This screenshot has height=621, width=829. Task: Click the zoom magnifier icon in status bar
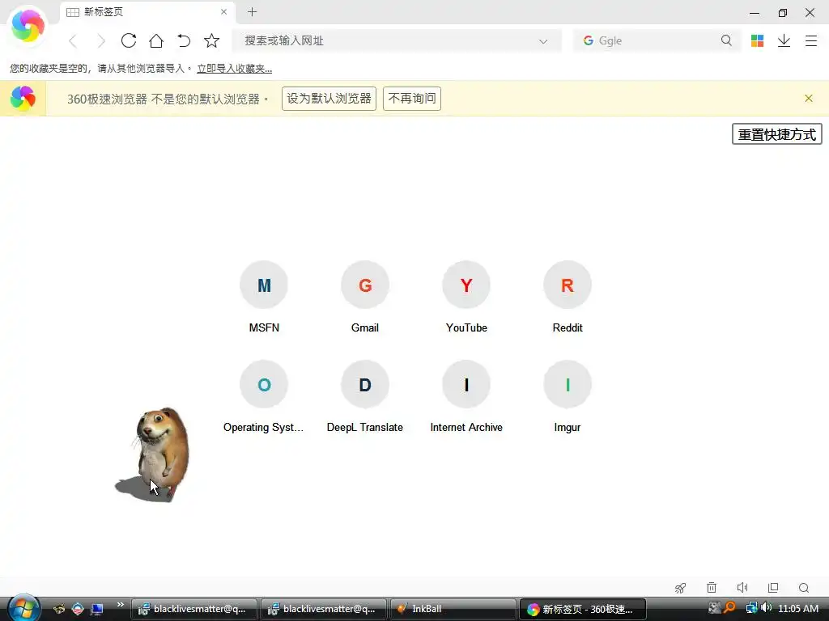804,588
